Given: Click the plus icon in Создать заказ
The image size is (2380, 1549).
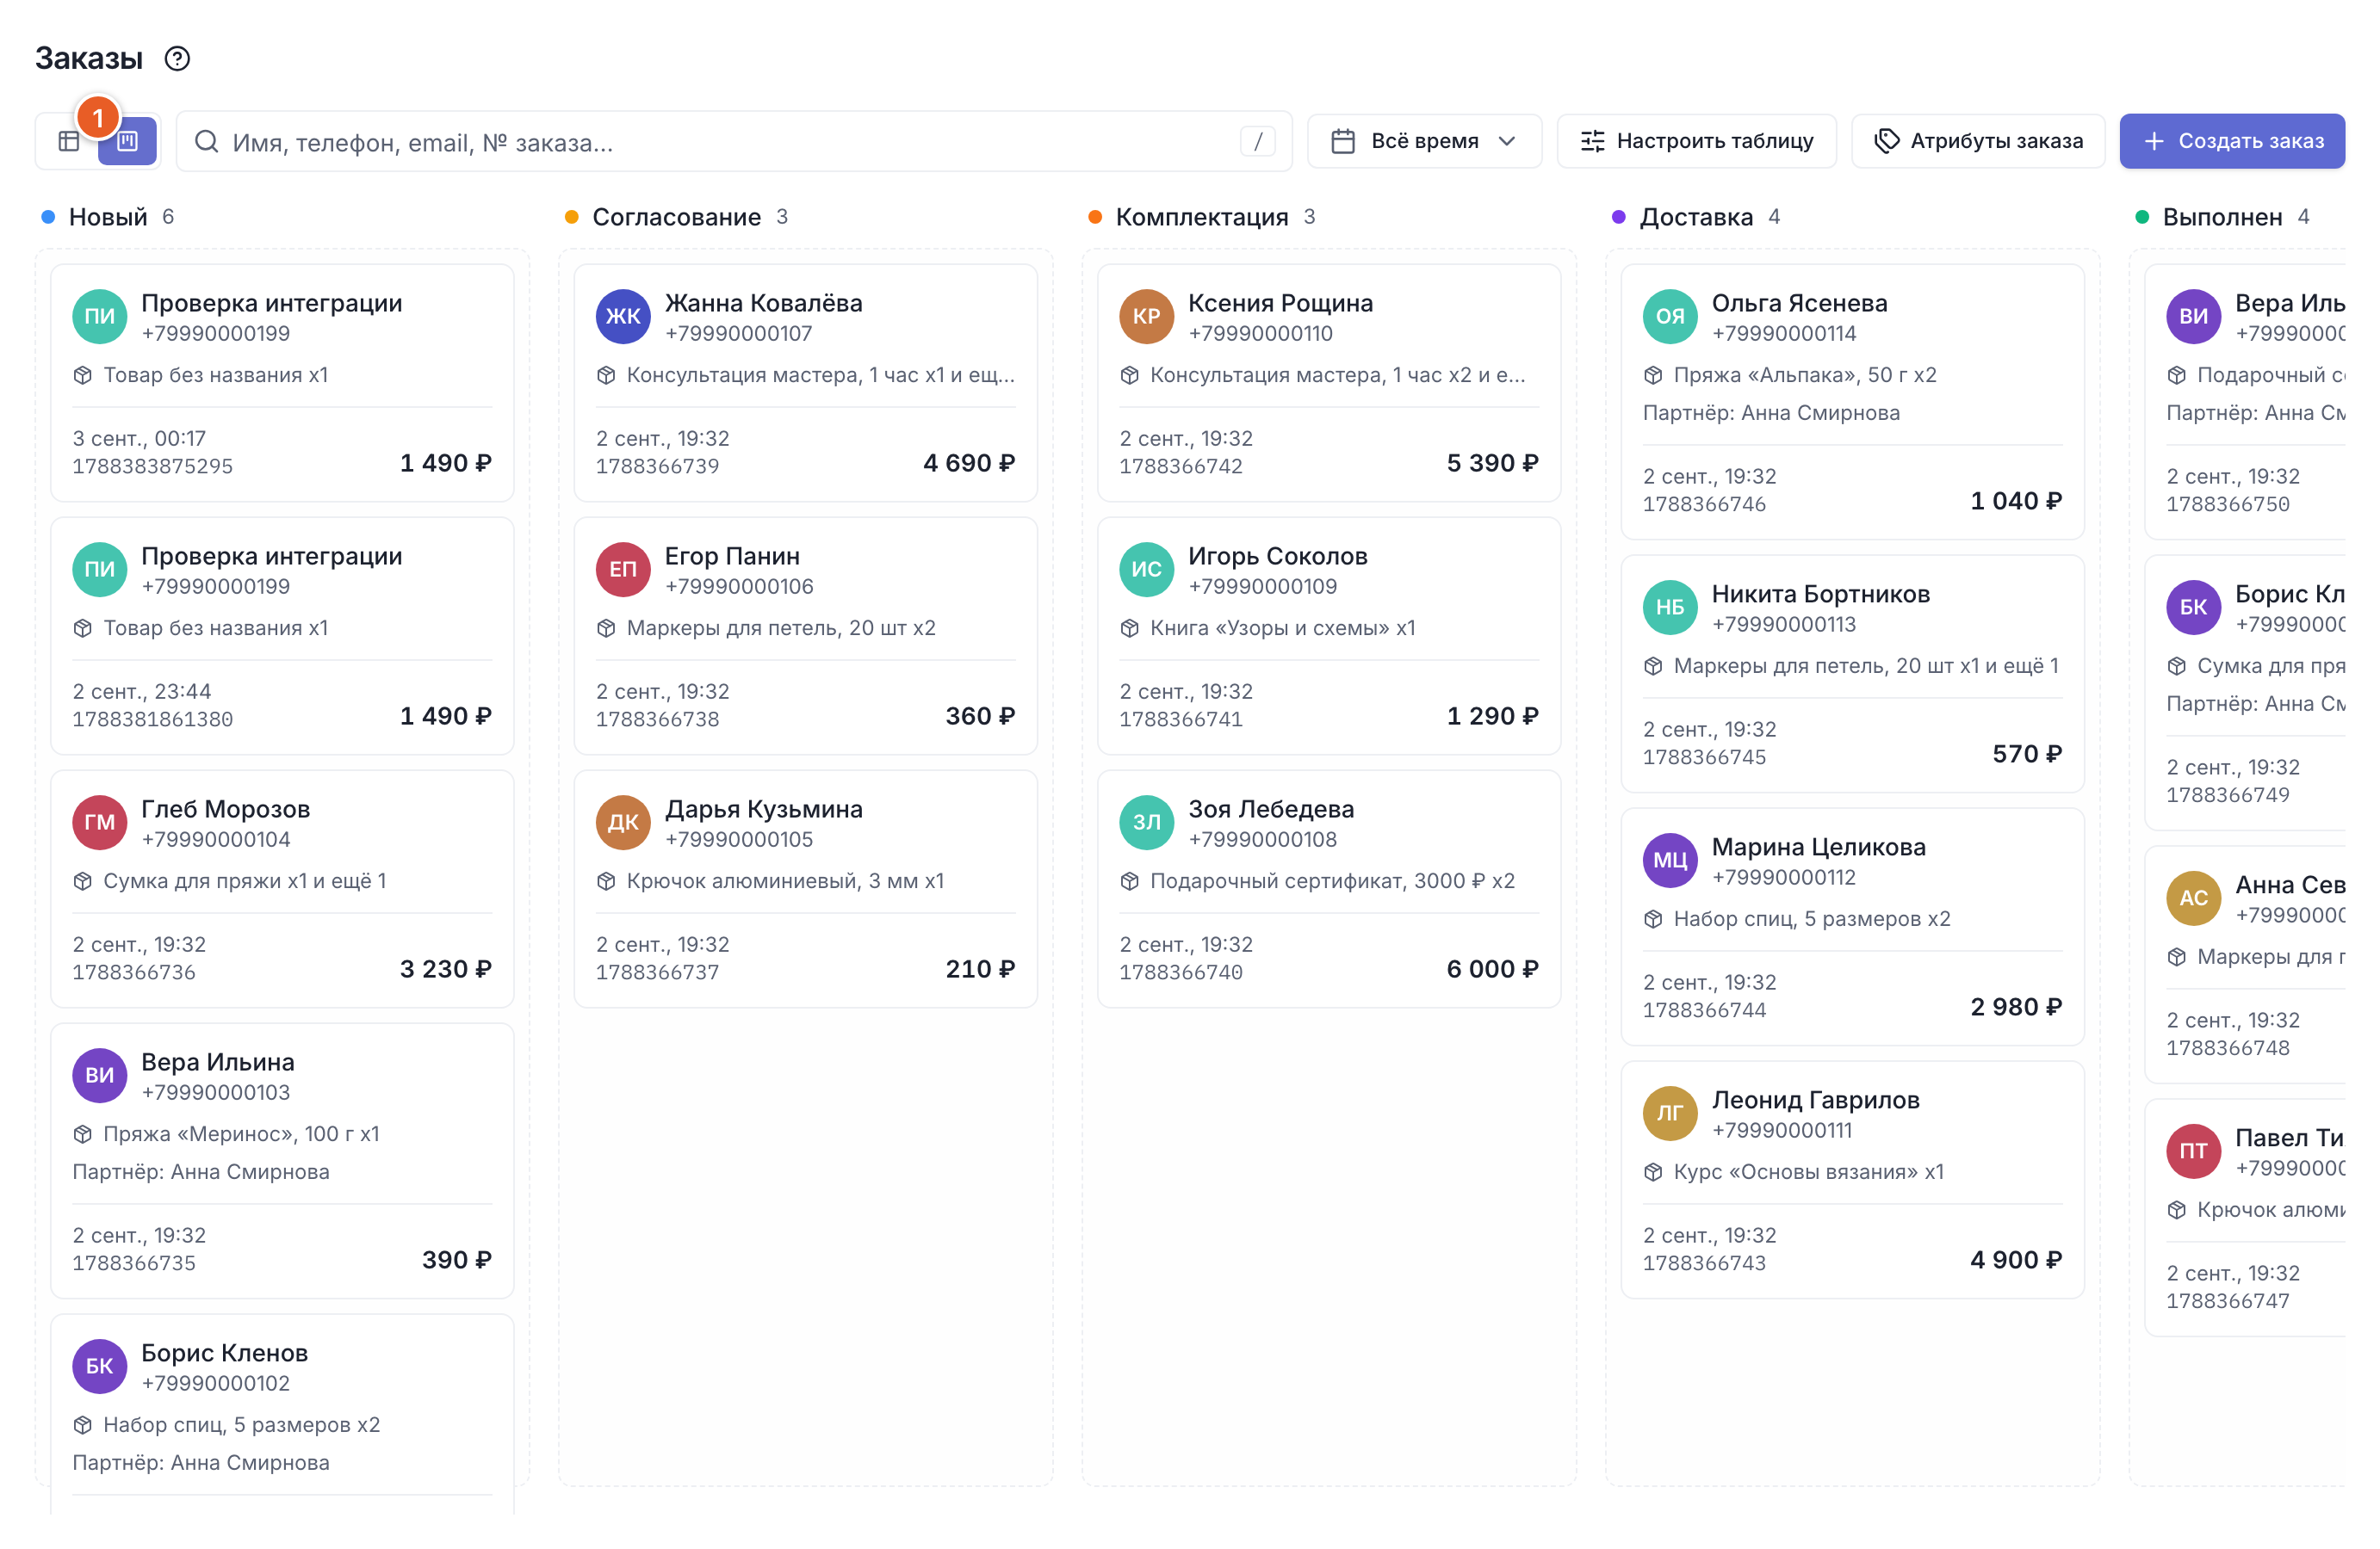Looking at the screenshot, I should coord(2154,141).
